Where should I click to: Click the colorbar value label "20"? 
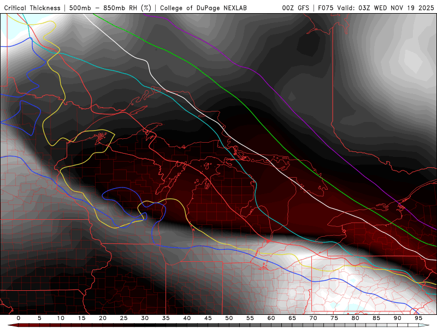click(103, 318)
